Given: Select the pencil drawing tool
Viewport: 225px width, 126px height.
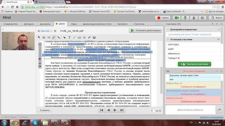Looking at the screenshot, I should [x=89, y=37].
